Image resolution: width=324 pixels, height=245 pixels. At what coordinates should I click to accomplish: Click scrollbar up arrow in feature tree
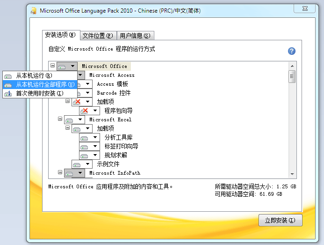292,66
